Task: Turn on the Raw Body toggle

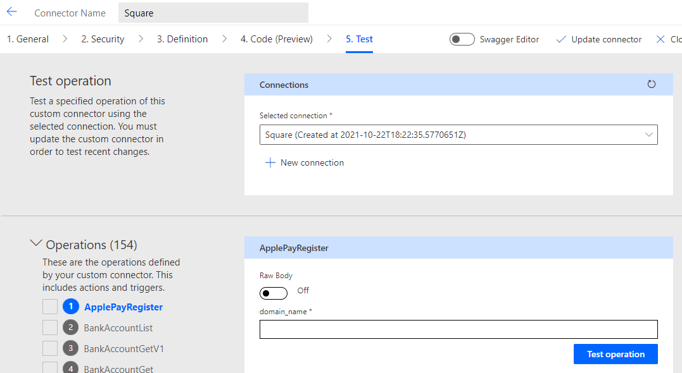Action: [273, 293]
